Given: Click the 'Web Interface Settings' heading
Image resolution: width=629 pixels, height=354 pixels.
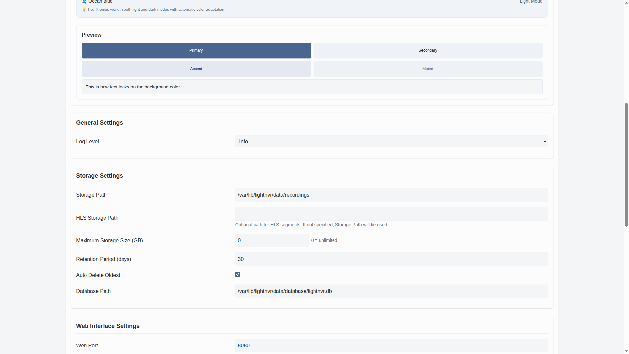Looking at the screenshot, I should [108, 326].
